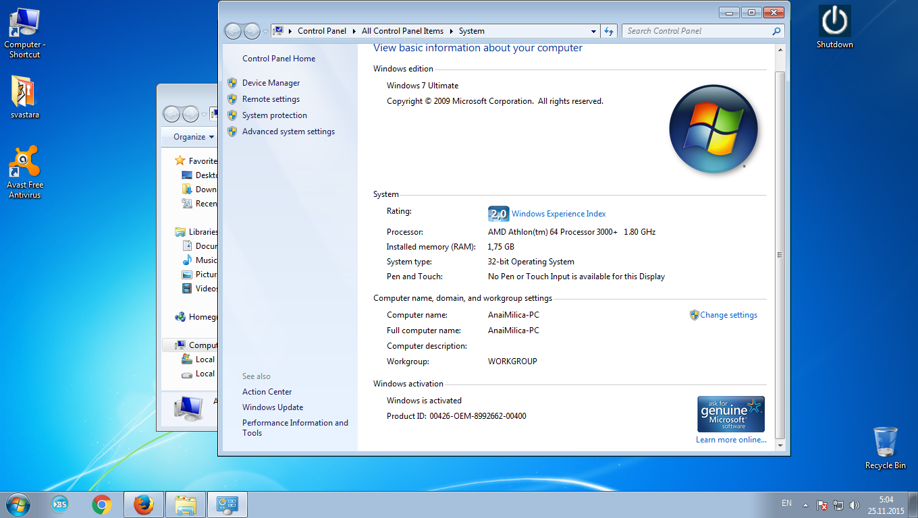Image resolution: width=918 pixels, height=518 pixels.
Task: Select Music library in the Explorer window
Action: coord(200,260)
